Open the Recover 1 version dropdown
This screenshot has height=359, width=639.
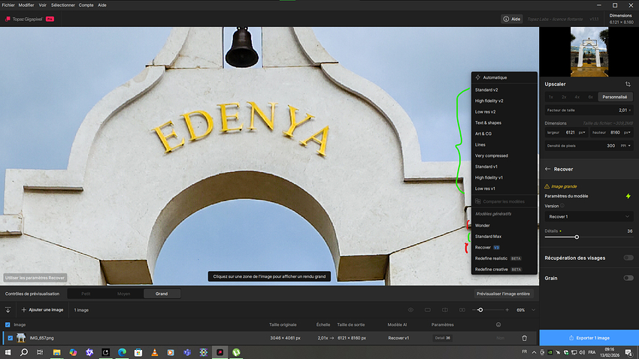[589, 216]
